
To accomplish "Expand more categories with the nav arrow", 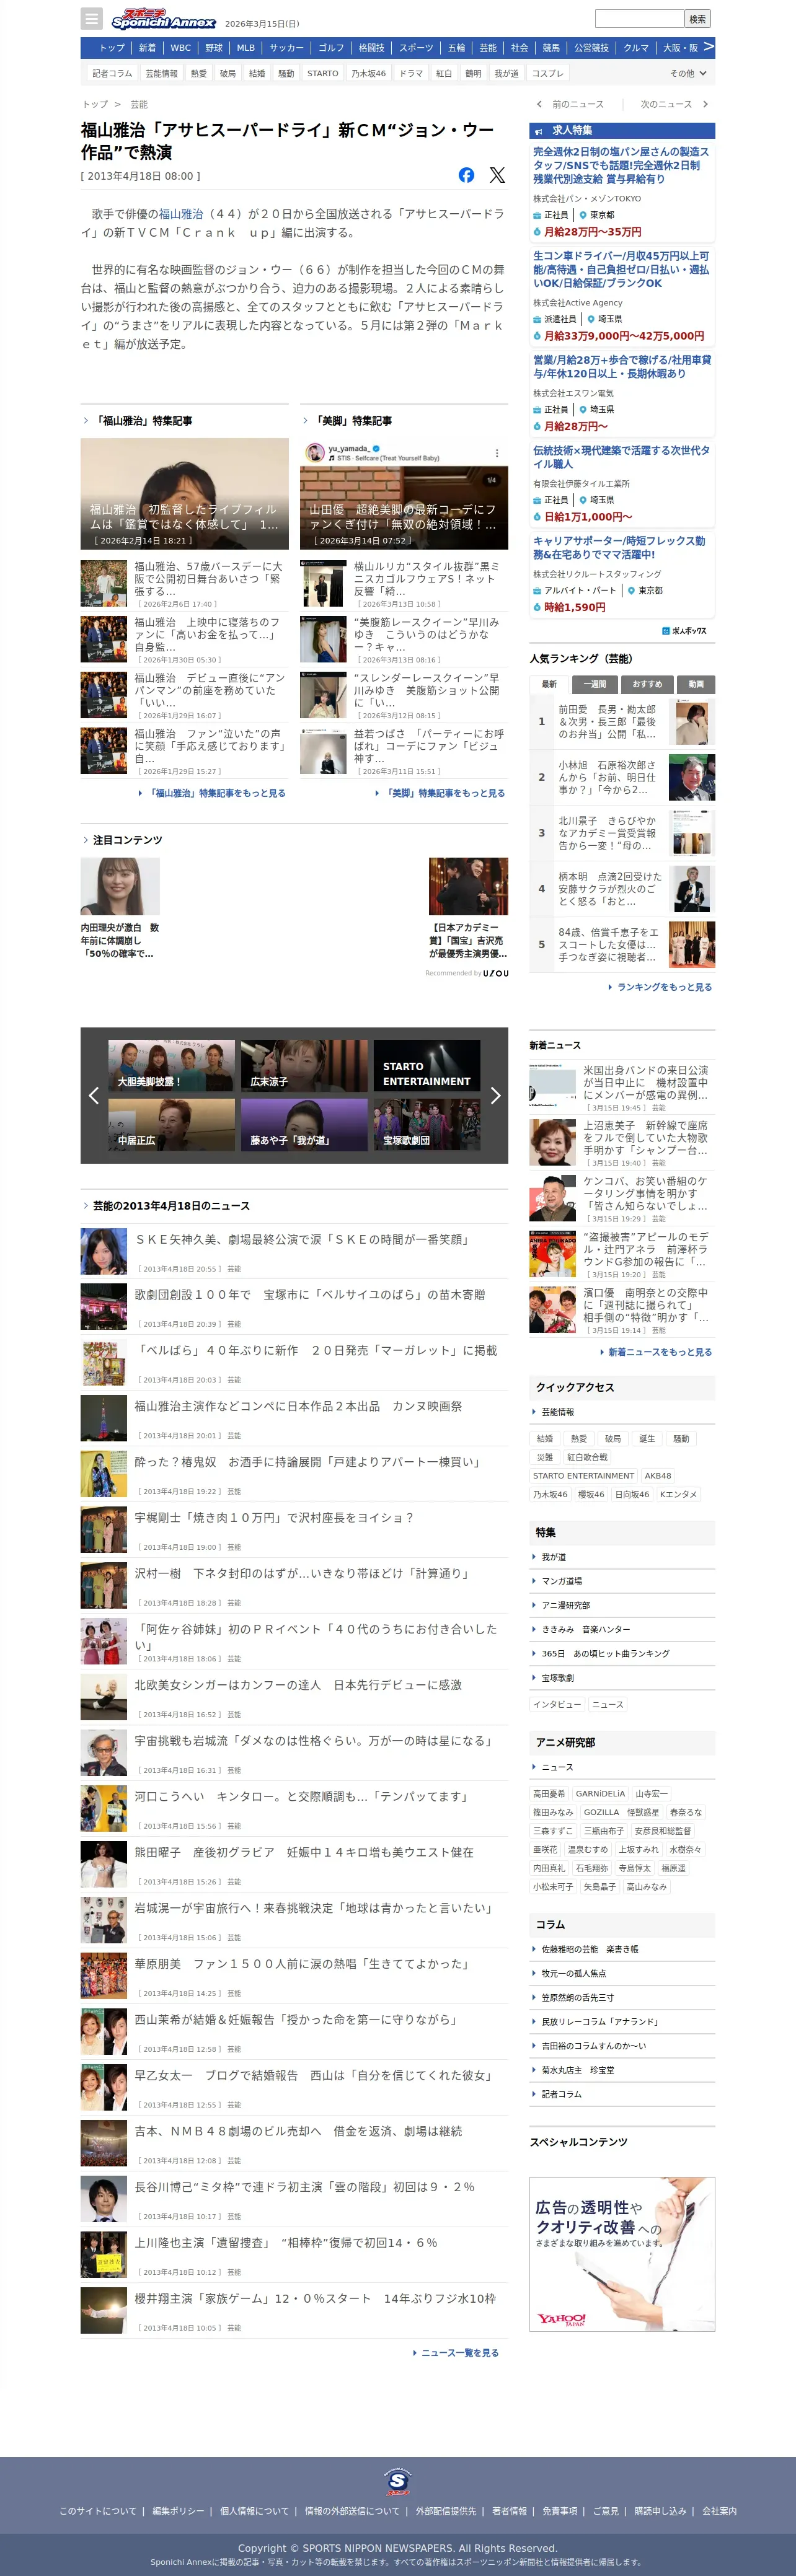I will pos(708,47).
